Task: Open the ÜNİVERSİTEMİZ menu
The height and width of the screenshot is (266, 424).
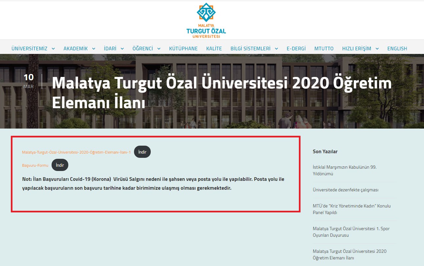Action: coord(30,48)
